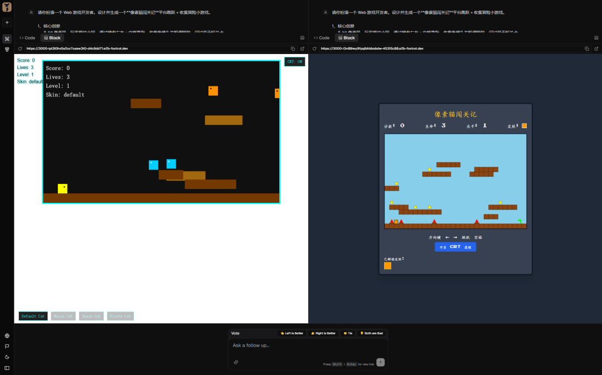Select the orange unlocked skin swatch
This screenshot has width=602, height=375.
387,266
